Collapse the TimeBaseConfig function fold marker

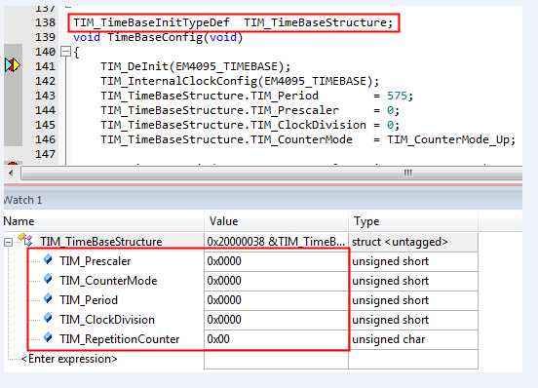pos(65,52)
